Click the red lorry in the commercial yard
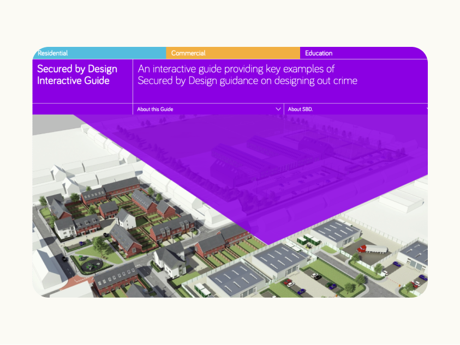 pos(372,249)
